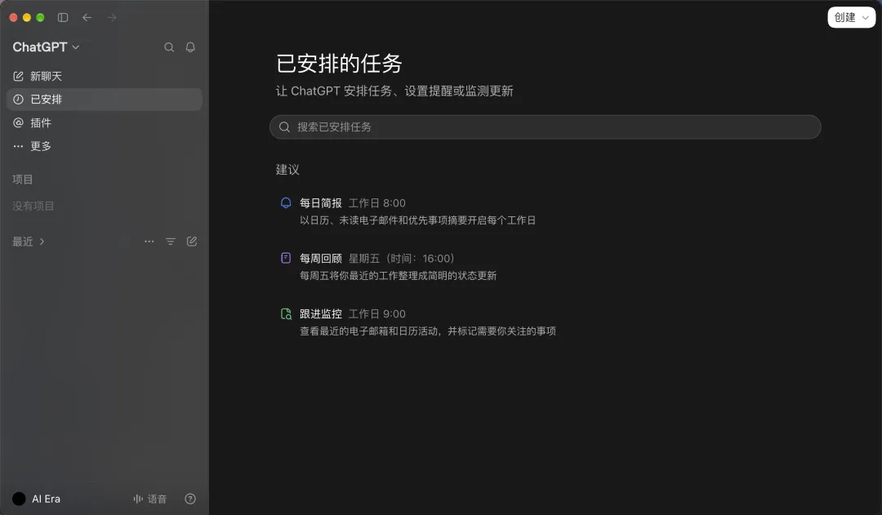Maximize the window with green button
The height and width of the screenshot is (515, 882).
click(x=40, y=17)
